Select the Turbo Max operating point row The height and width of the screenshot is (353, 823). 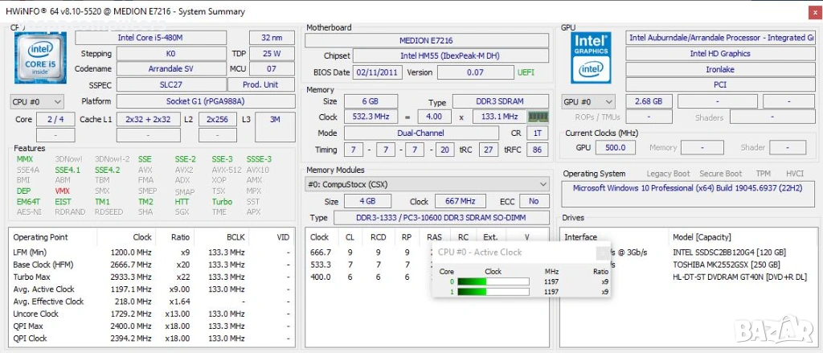coord(151,277)
